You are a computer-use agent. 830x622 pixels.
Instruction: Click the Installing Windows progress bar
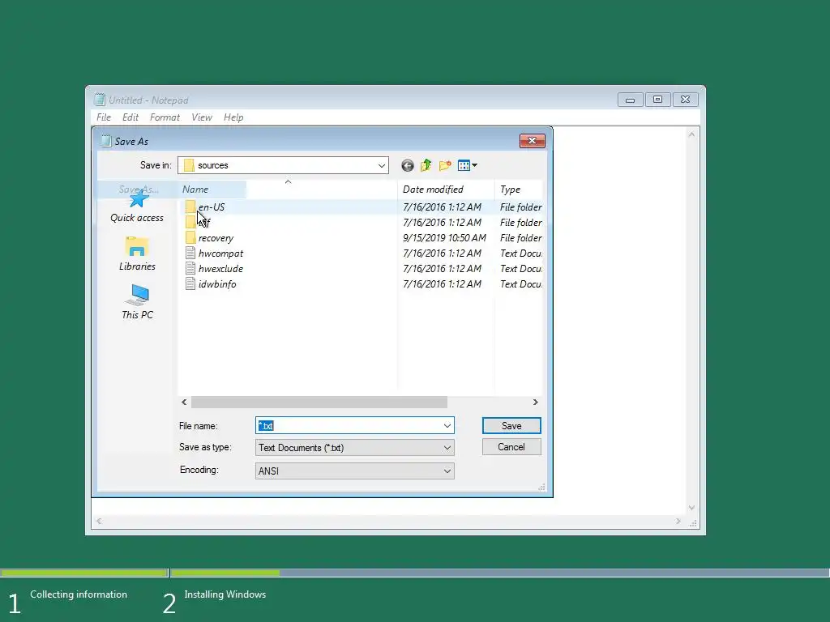click(500, 573)
